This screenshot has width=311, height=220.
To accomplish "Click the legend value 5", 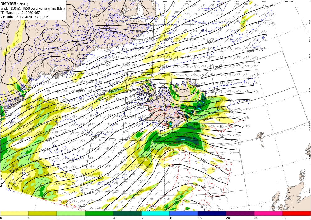I will [x=142, y=218].
